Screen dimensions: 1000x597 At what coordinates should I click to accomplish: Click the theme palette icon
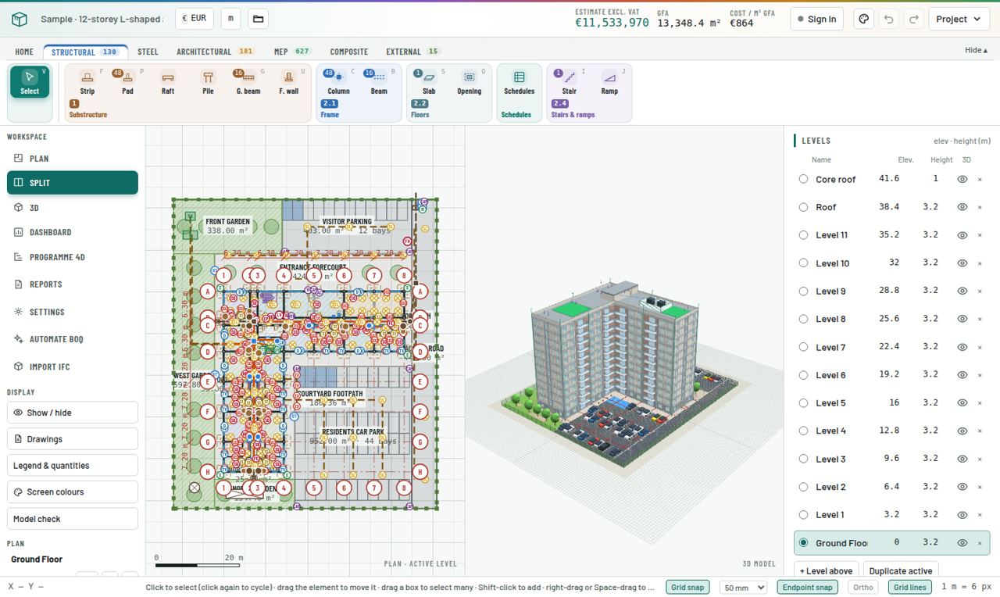(863, 19)
